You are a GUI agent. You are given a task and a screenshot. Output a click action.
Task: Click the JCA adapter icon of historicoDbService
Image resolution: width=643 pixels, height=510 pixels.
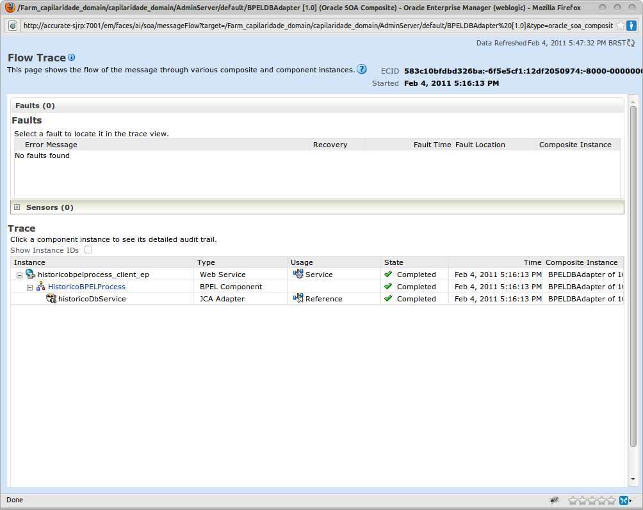[51, 298]
